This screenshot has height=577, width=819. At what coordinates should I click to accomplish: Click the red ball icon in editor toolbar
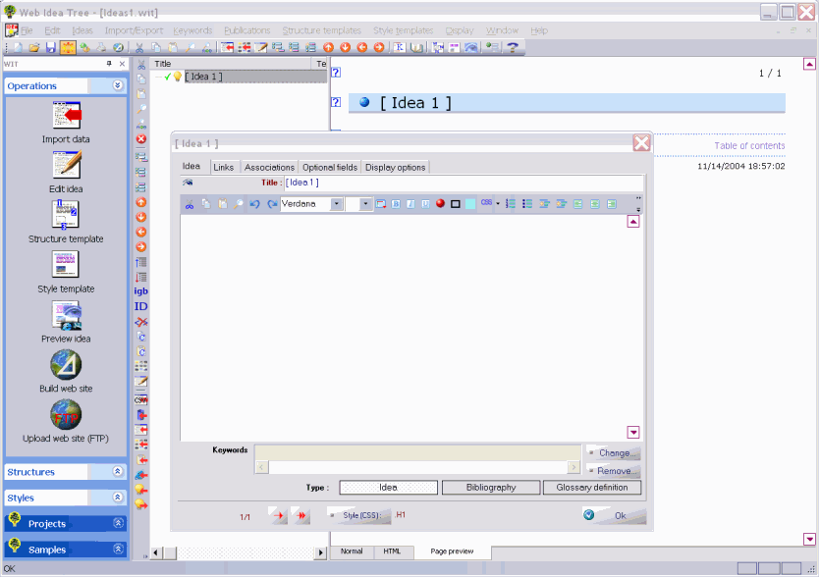[440, 204]
